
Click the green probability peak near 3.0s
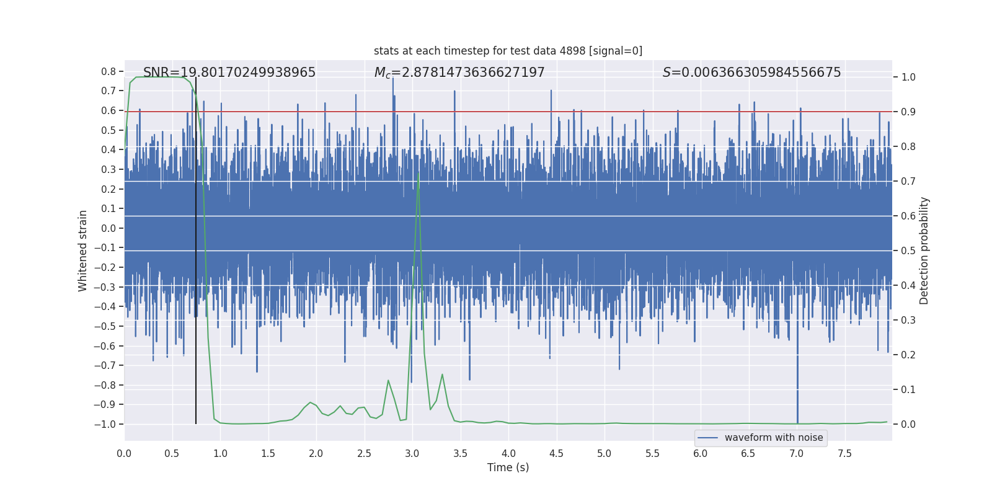pos(418,175)
